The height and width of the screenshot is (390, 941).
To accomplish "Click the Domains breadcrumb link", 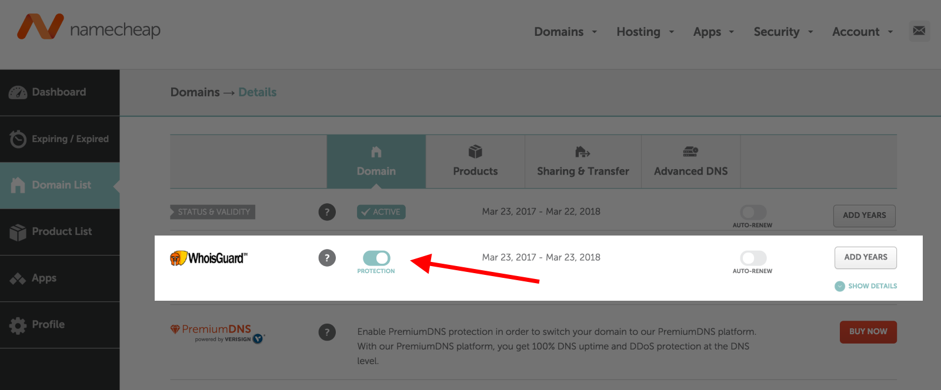I will click(195, 92).
